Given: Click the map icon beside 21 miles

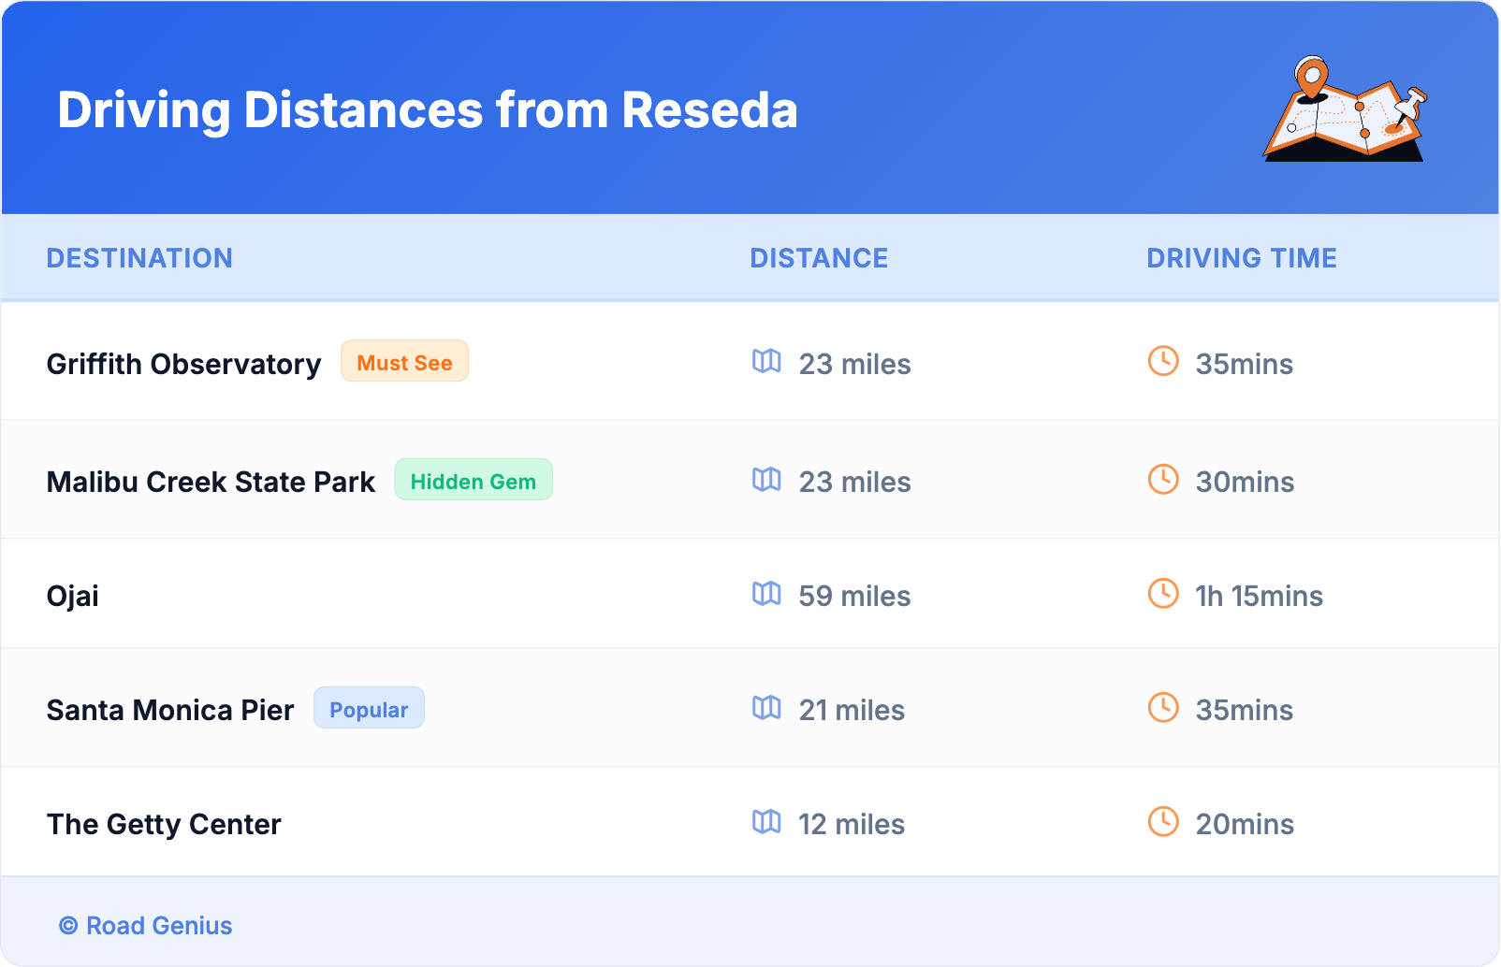Looking at the screenshot, I should [x=766, y=708].
